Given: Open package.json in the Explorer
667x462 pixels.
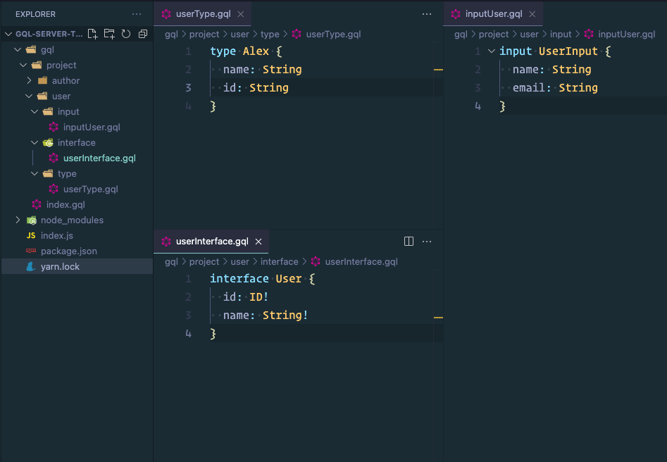Looking at the screenshot, I should tap(69, 251).
